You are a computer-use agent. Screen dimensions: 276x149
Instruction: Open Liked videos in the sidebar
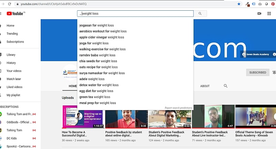click(x=14, y=87)
